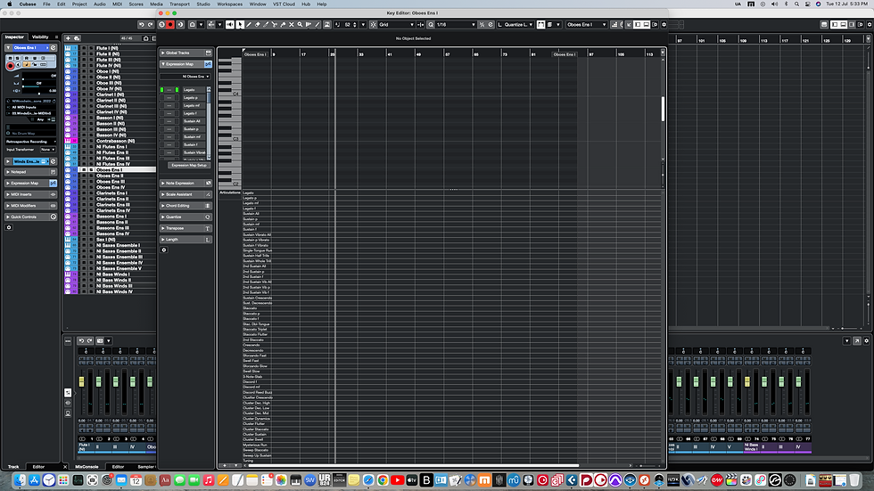The height and width of the screenshot is (491, 874).
Task: Expand the Global Tracks section
Action: pyautogui.click(x=186, y=53)
